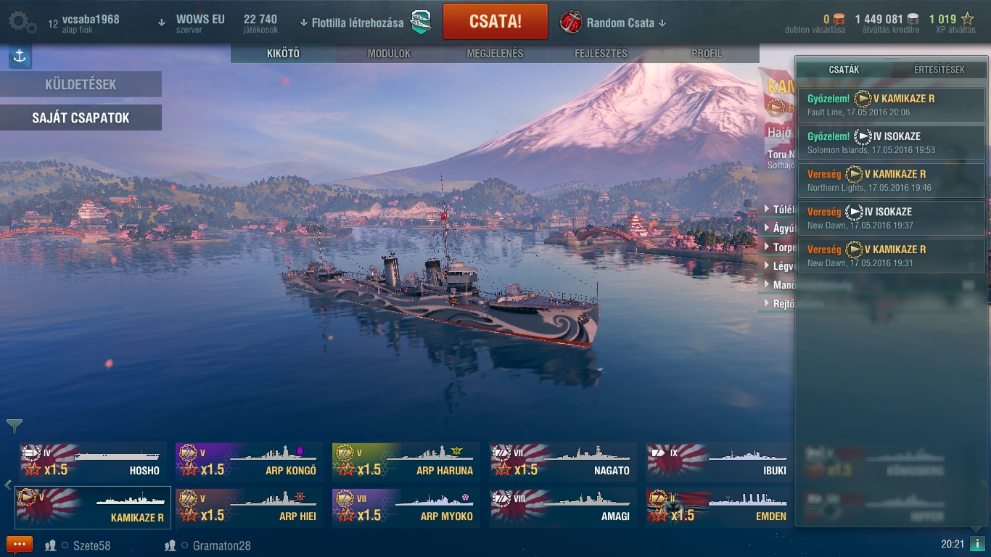Open settings gear icon
The height and width of the screenshot is (557, 991).
(22, 22)
